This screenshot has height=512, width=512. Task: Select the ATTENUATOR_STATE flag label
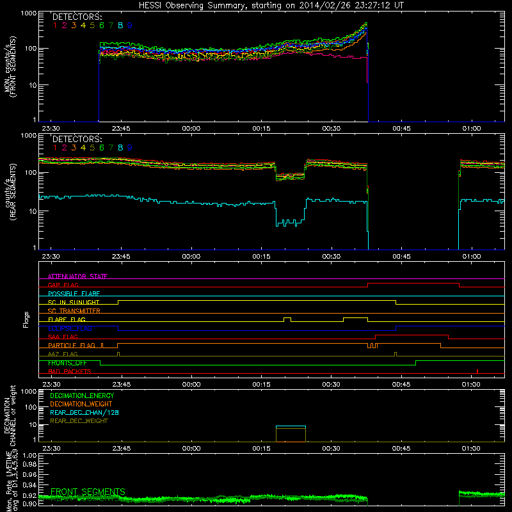click(77, 276)
